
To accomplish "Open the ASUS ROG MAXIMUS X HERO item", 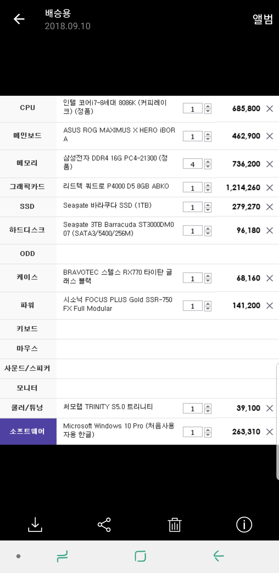I will 119,134.
